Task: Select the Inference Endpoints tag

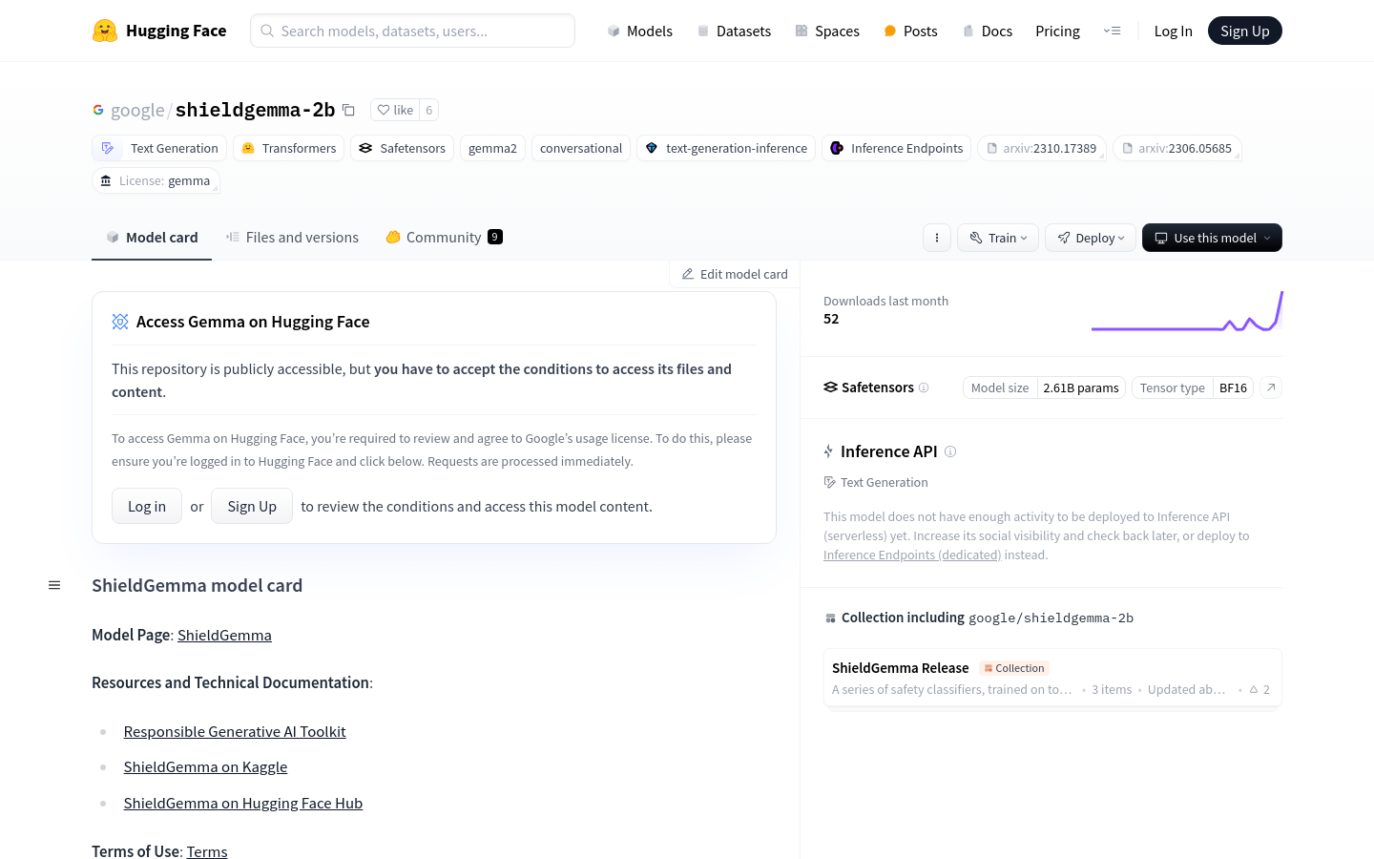Action: pyautogui.click(x=896, y=148)
